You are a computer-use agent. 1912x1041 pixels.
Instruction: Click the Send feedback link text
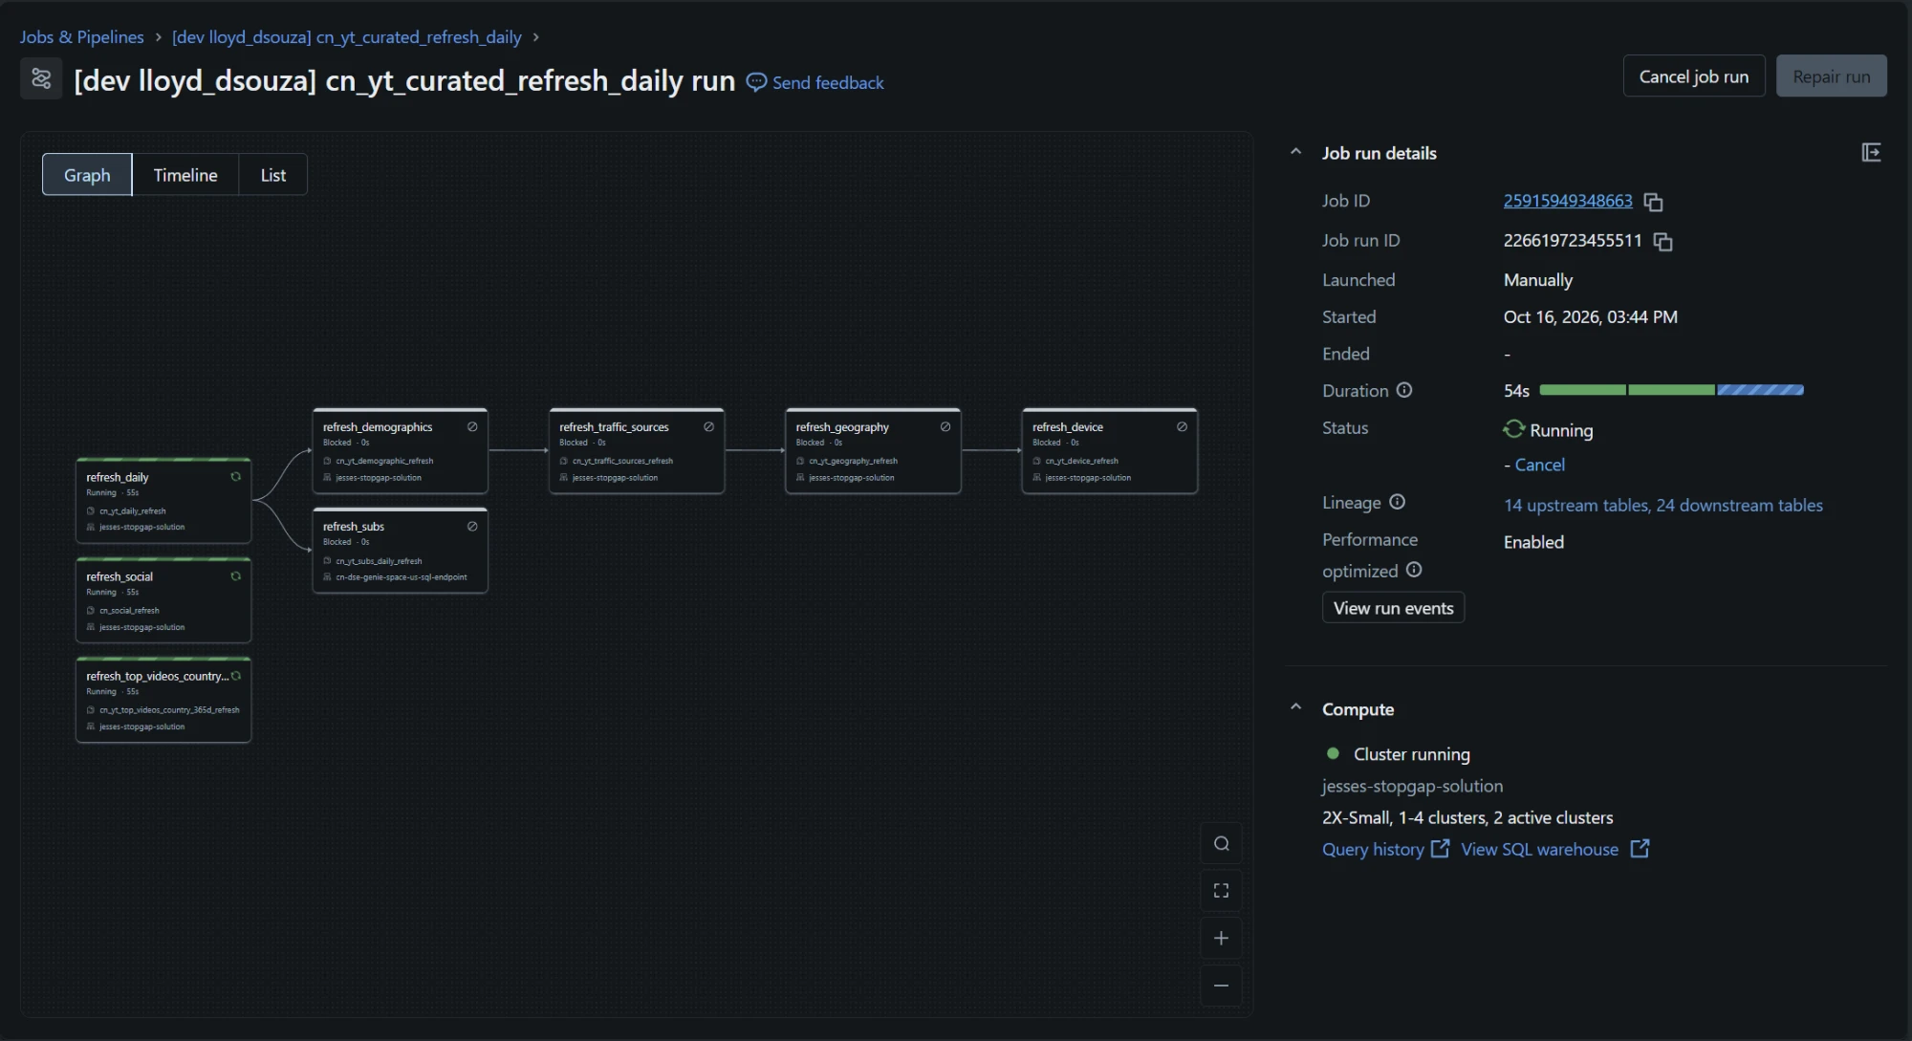pos(828,83)
